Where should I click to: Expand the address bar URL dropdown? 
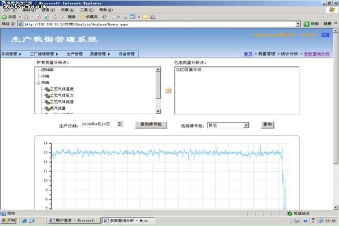click(298, 24)
